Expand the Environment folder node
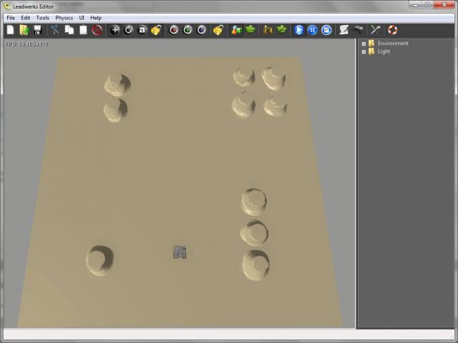 tap(364, 44)
